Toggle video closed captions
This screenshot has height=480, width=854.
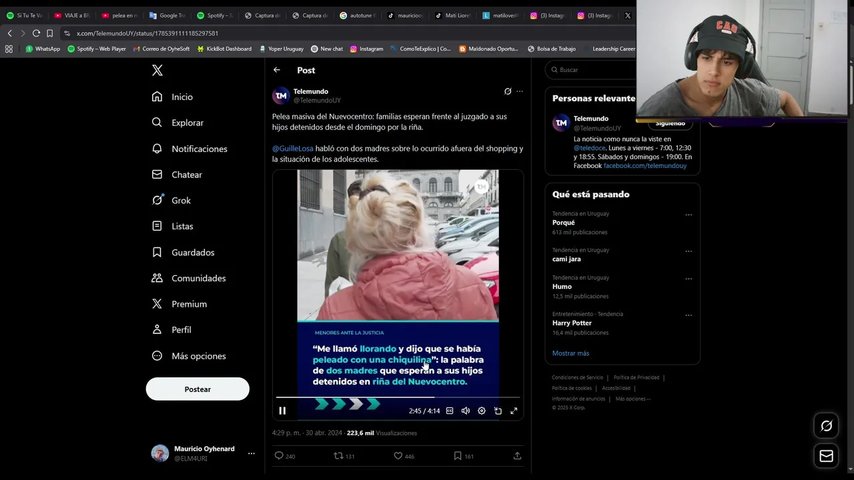click(x=450, y=411)
